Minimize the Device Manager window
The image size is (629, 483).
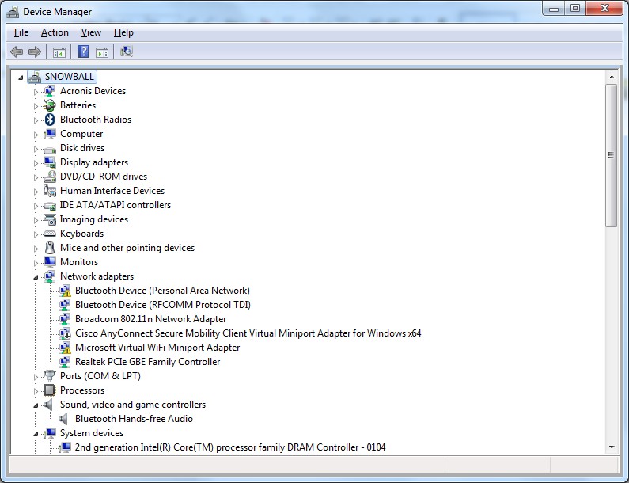tap(554, 8)
